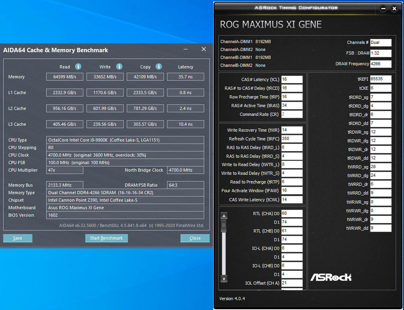404x310 pixels.
Task: Click the Memory Write result 33652 MB/s
Action: click(x=105, y=77)
